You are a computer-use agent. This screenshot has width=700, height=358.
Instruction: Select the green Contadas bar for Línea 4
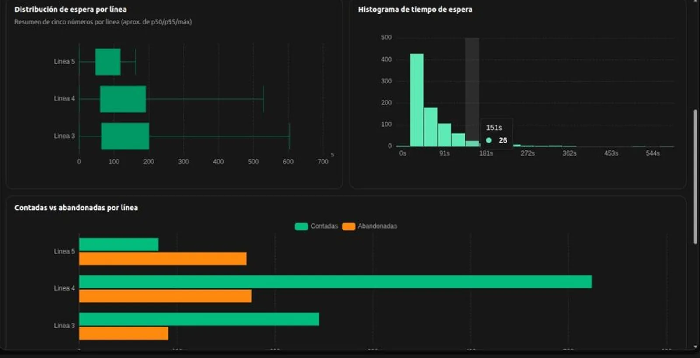point(336,282)
